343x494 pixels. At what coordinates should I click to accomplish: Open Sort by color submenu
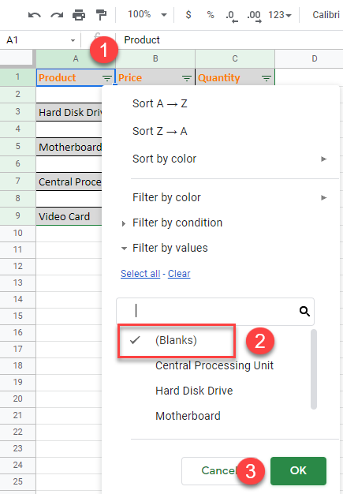click(x=229, y=159)
